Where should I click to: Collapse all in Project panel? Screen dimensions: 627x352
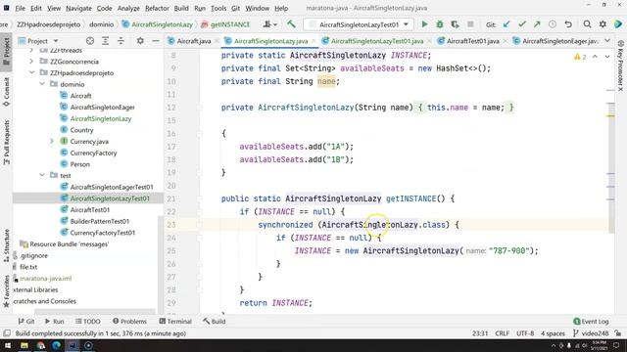(121, 41)
